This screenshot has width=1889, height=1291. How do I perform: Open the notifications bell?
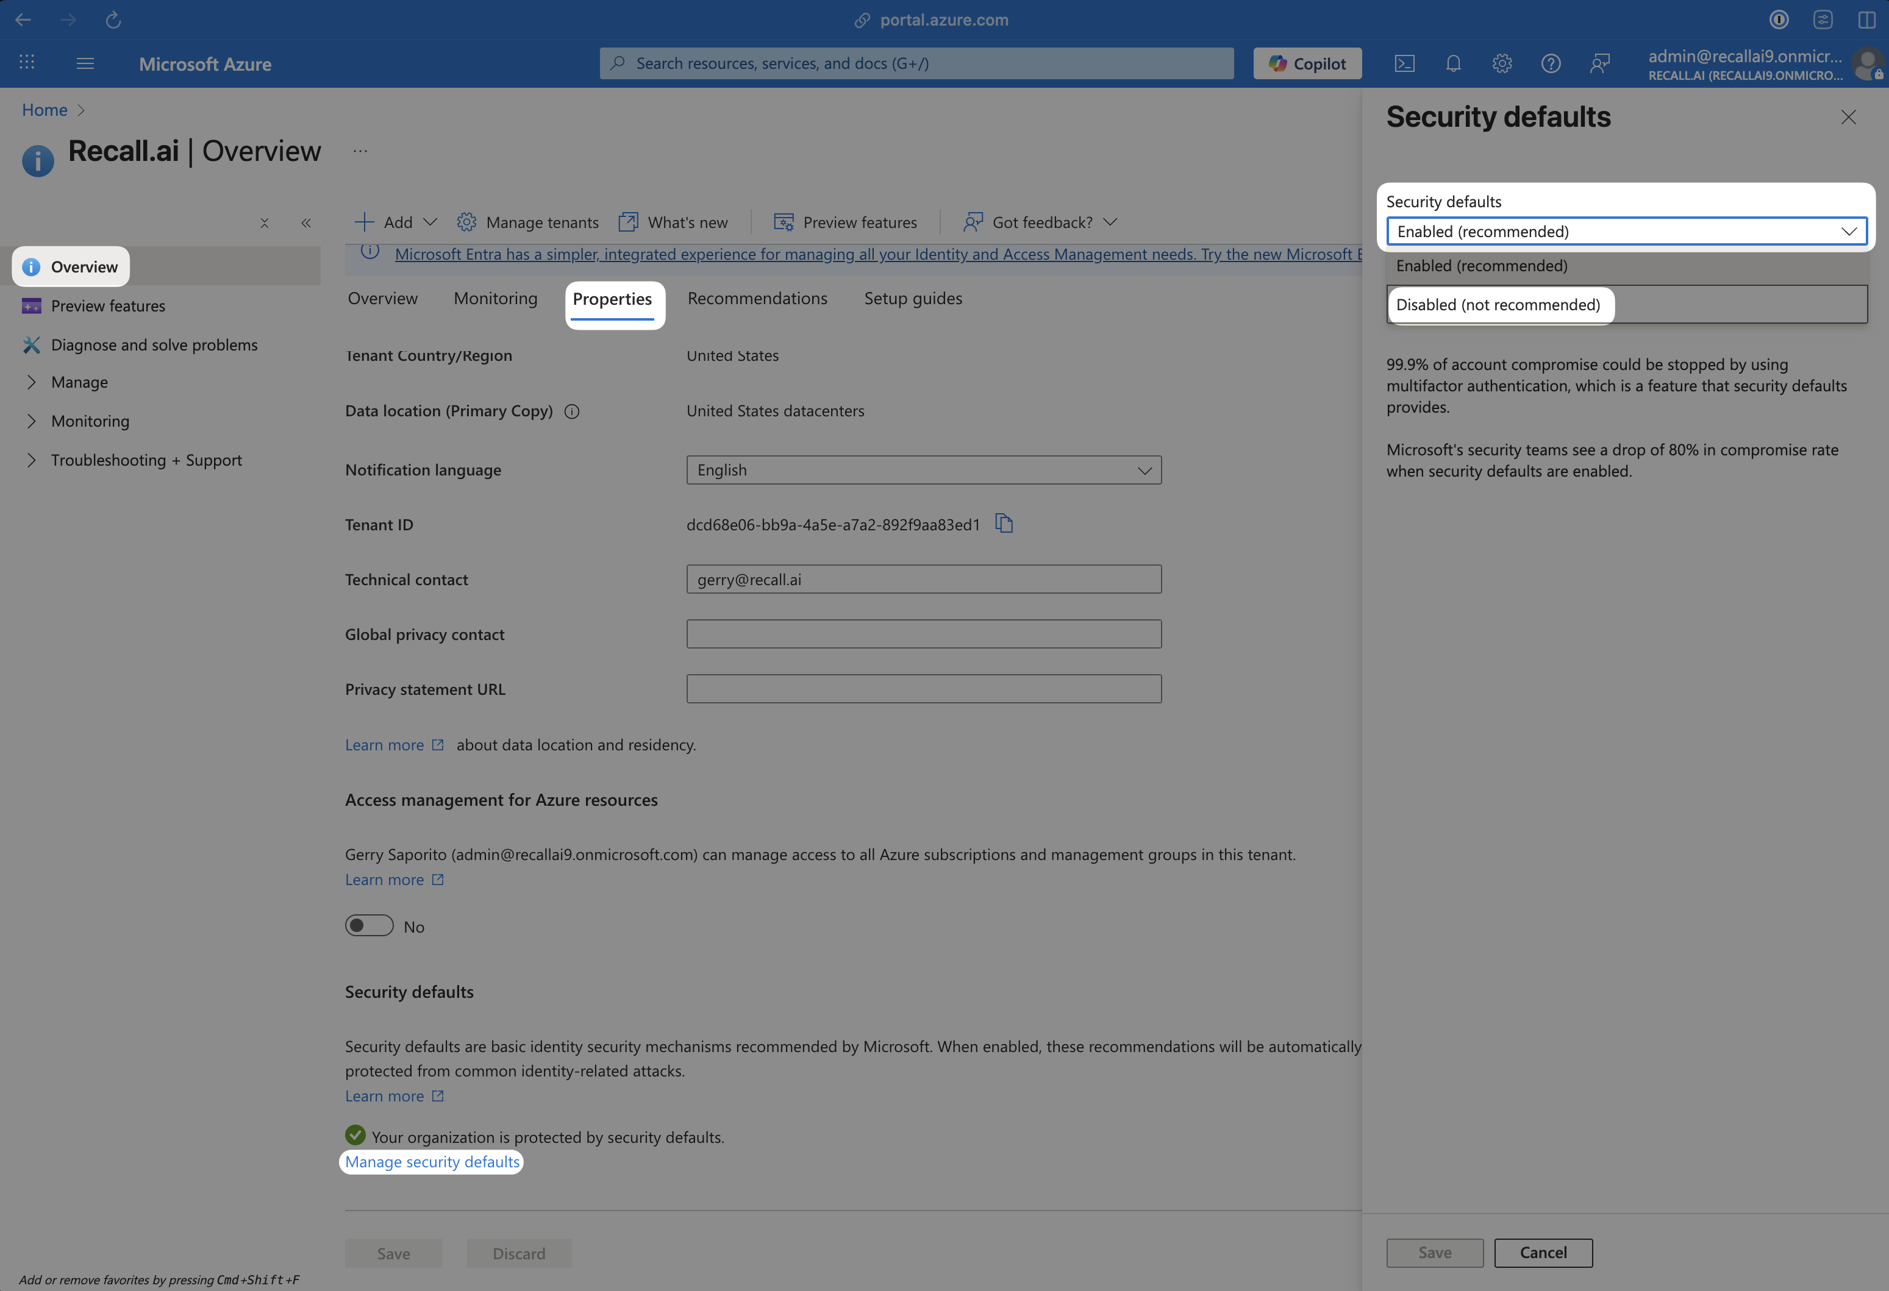click(1452, 63)
